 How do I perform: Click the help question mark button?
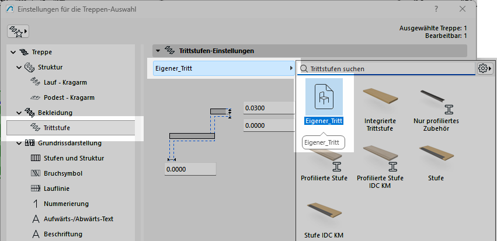(x=436, y=9)
